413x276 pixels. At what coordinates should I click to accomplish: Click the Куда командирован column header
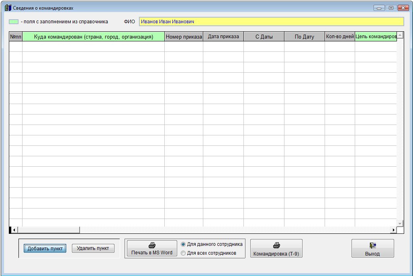94,37
